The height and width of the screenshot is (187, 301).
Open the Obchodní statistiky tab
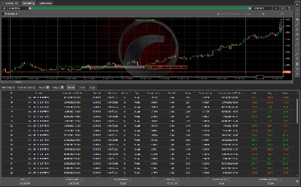click(27, 87)
